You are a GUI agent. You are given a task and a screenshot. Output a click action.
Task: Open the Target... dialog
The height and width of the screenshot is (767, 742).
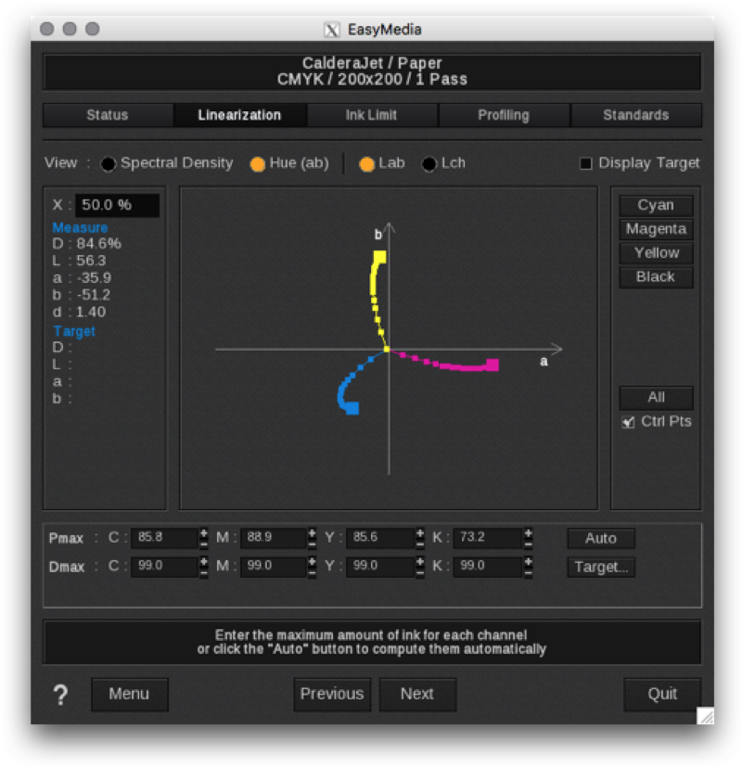601,567
